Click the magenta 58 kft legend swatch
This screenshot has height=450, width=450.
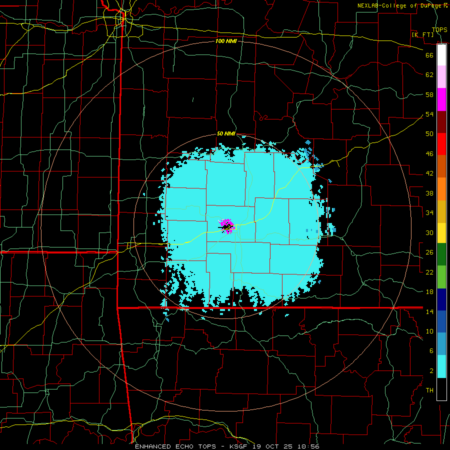pyautogui.click(x=441, y=99)
